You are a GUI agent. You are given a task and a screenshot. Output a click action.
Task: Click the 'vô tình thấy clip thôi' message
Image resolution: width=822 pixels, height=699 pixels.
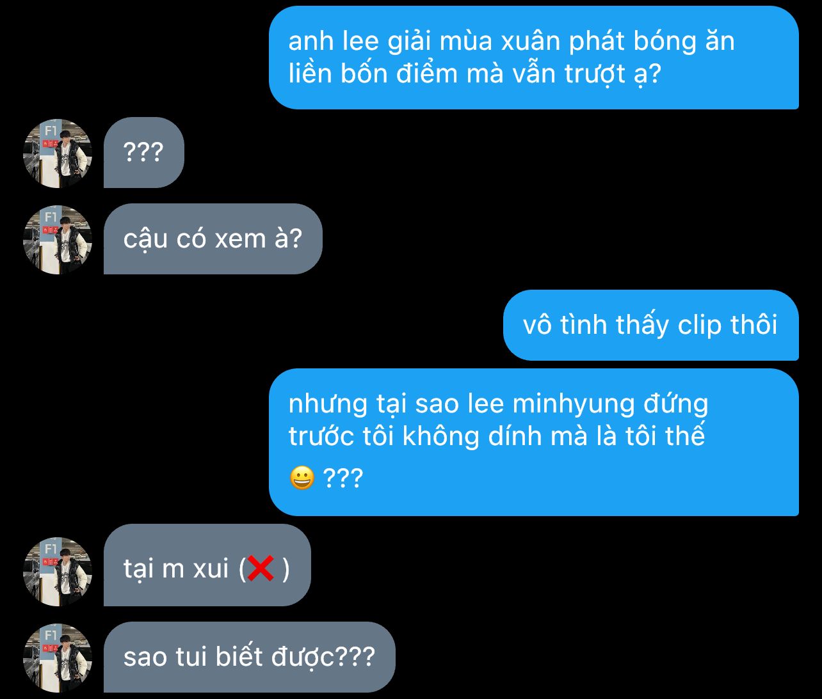click(650, 325)
